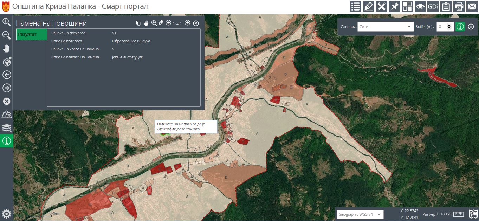Open the ruler and pencil measure tool

pyautogui.click(x=381, y=7)
